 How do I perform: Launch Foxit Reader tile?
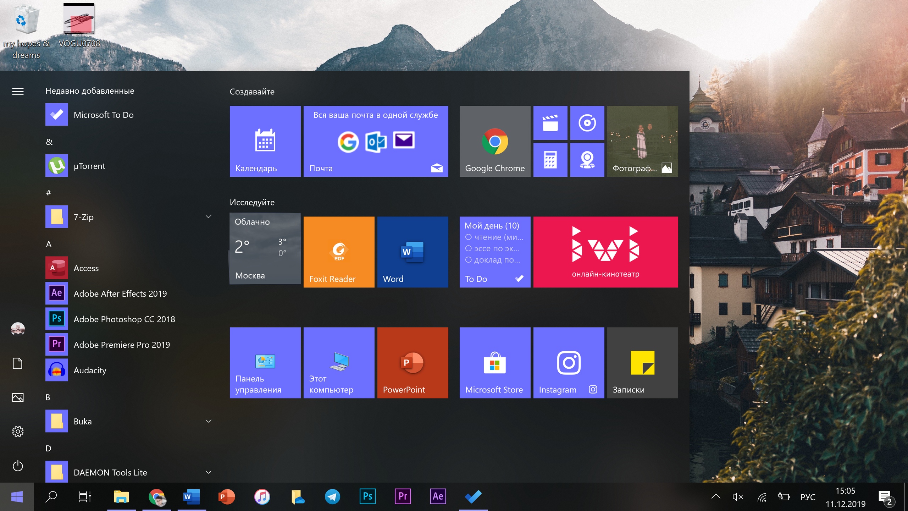(339, 252)
